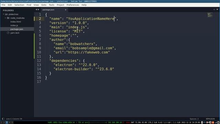Screen dimensions: 220x124
Task: Click the "main" key on line 4
Action: pos(56,27)
